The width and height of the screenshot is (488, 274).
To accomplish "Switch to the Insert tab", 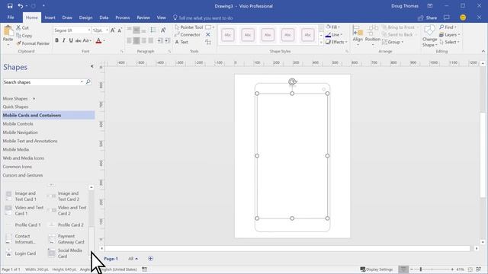I will [x=50, y=18].
